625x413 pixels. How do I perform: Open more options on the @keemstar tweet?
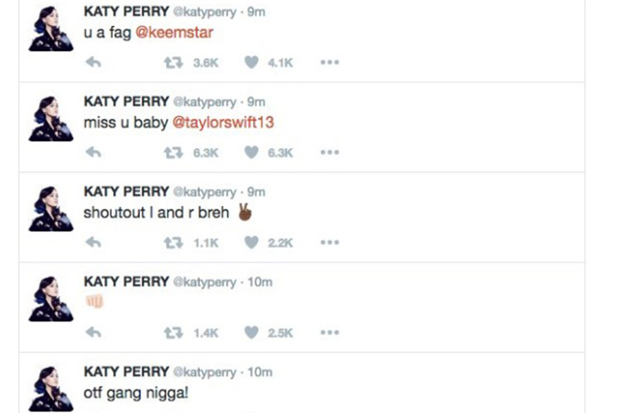[x=330, y=63]
